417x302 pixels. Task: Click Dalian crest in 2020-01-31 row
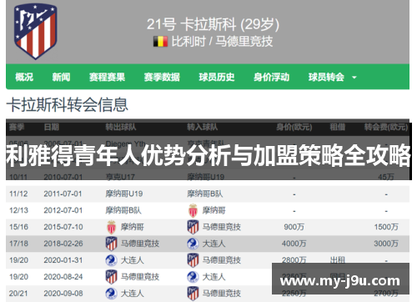point(112,260)
